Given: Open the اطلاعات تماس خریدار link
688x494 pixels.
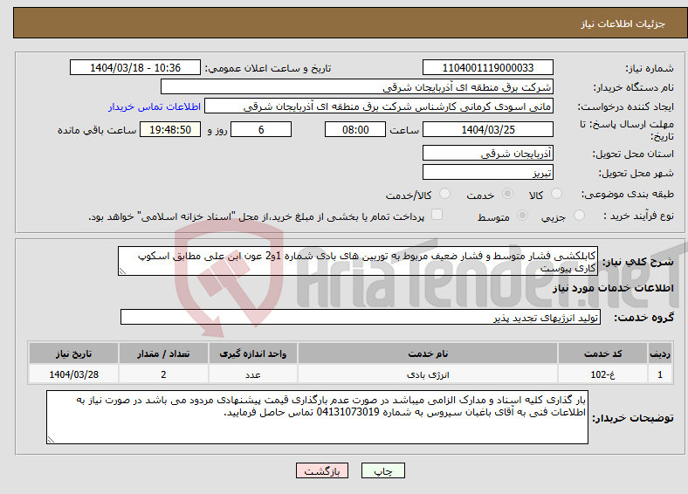Looking at the screenshot, I should pos(155,106).
